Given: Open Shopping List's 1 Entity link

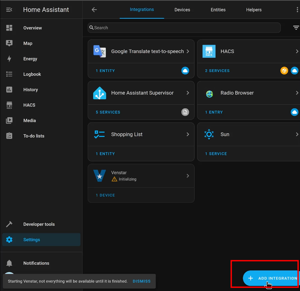Looking at the screenshot, I should [105, 154].
